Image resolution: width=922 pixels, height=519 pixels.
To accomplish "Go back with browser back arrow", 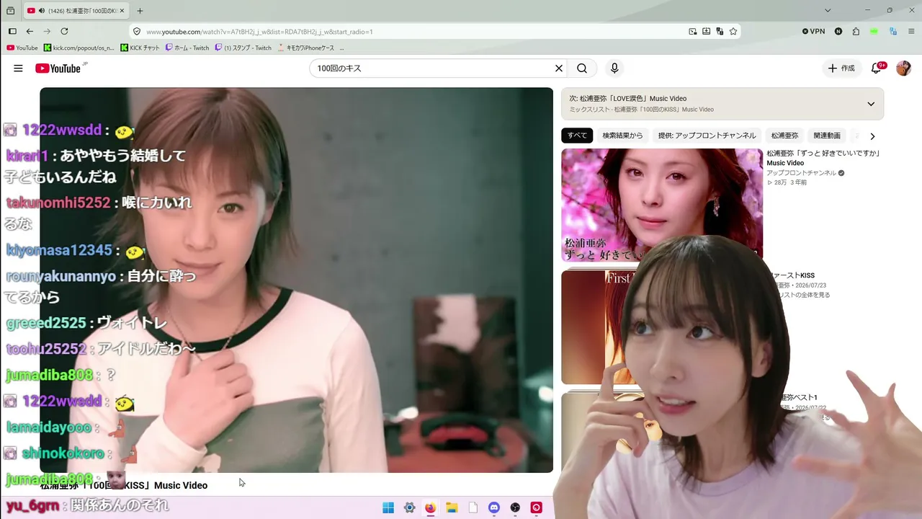I will pyautogui.click(x=30, y=32).
